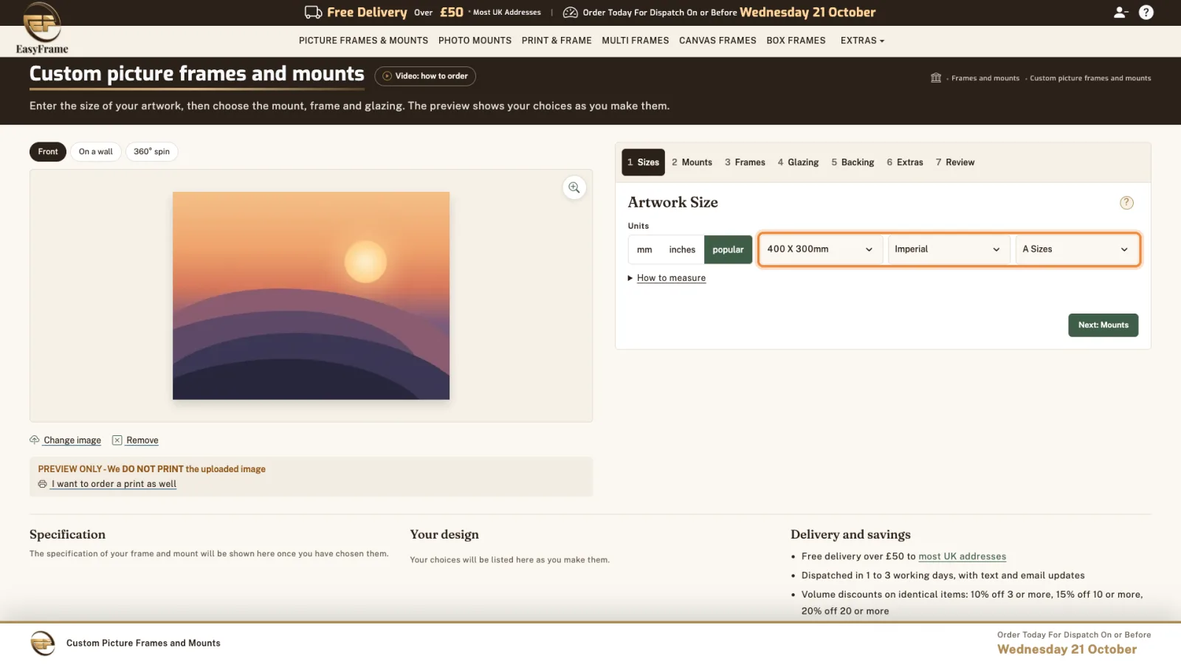Click the Next: Mounts button
The height and width of the screenshot is (664, 1181).
(x=1103, y=325)
